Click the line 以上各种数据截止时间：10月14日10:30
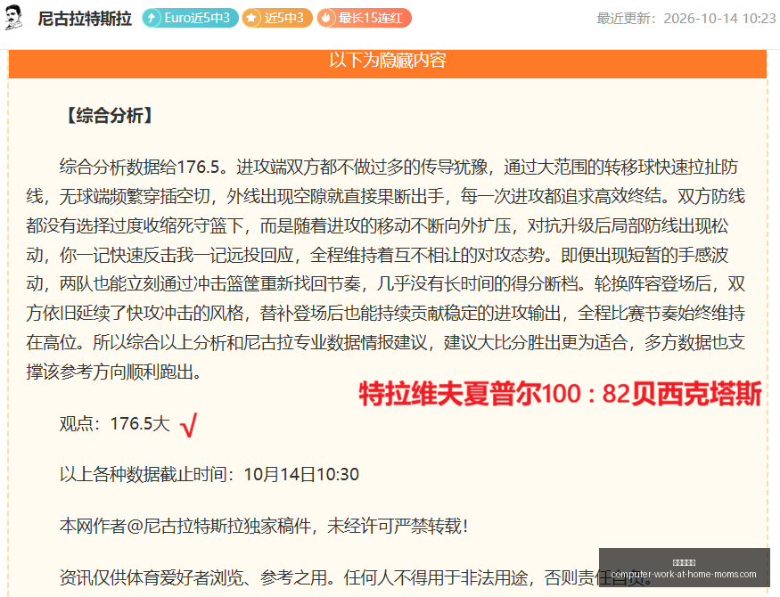Image resolution: width=780 pixels, height=597 pixels. point(209,474)
